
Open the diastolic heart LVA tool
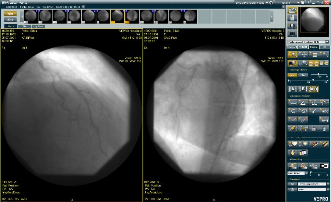pos(293,144)
